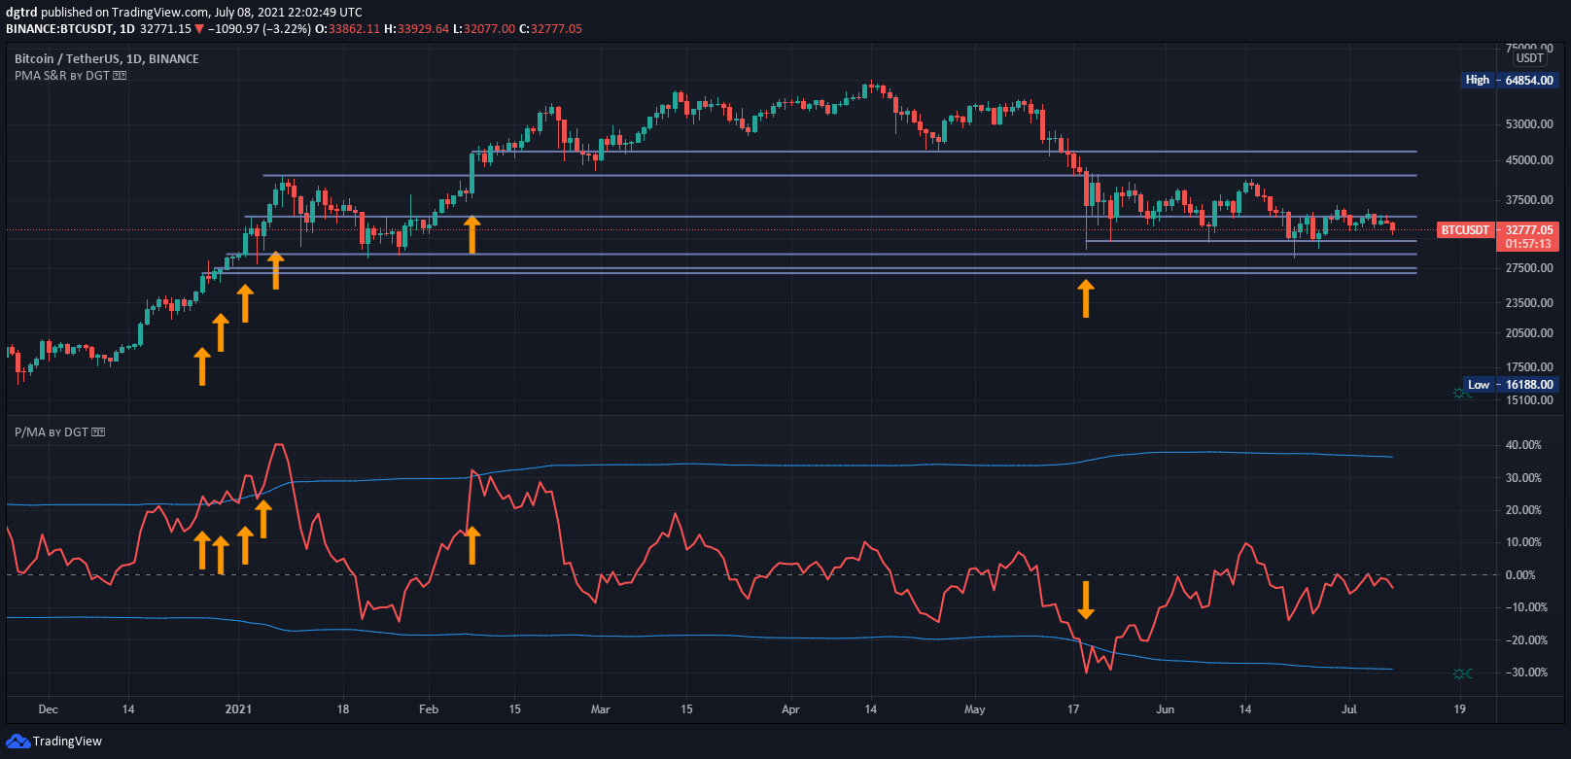This screenshot has width=1571, height=759.
Task: Click the 23500.00 price axis label
Action: [1529, 303]
